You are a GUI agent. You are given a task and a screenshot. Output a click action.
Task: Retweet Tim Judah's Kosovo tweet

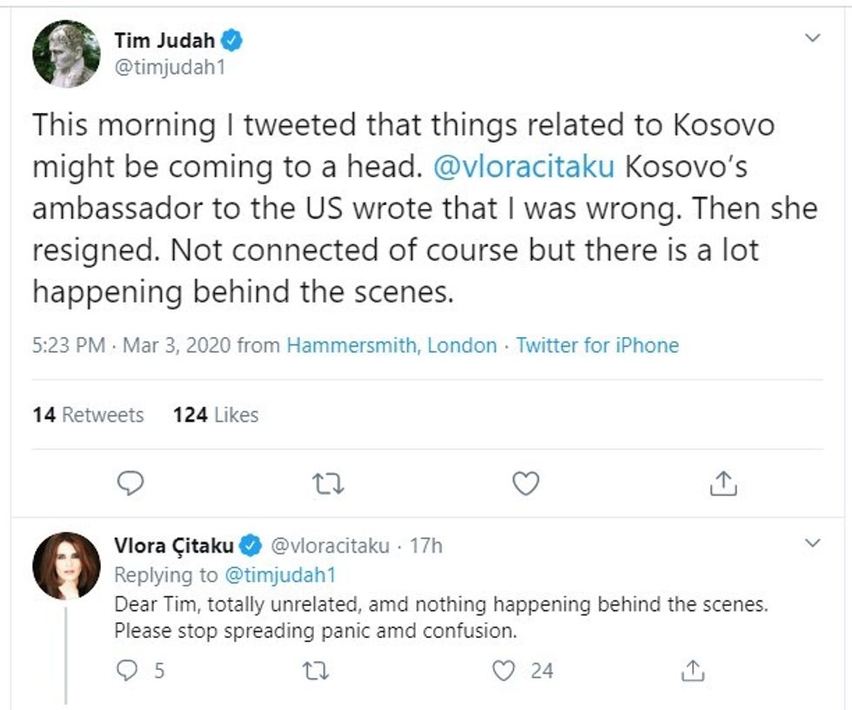pos(327,482)
